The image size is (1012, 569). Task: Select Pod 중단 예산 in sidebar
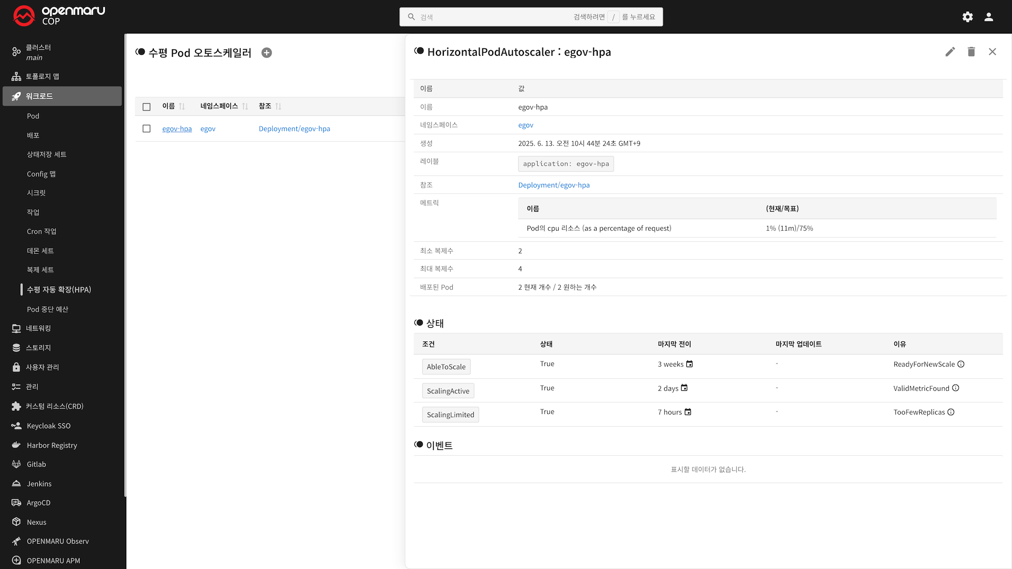click(x=47, y=309)
